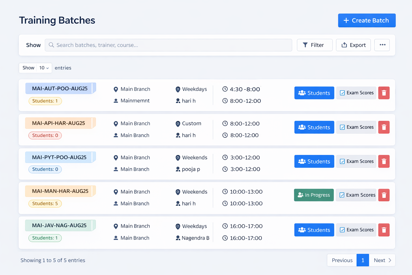Viewport: 412px width, 275px height.
Task: Click Export with upload icon
Action: [x=353, y=45]
